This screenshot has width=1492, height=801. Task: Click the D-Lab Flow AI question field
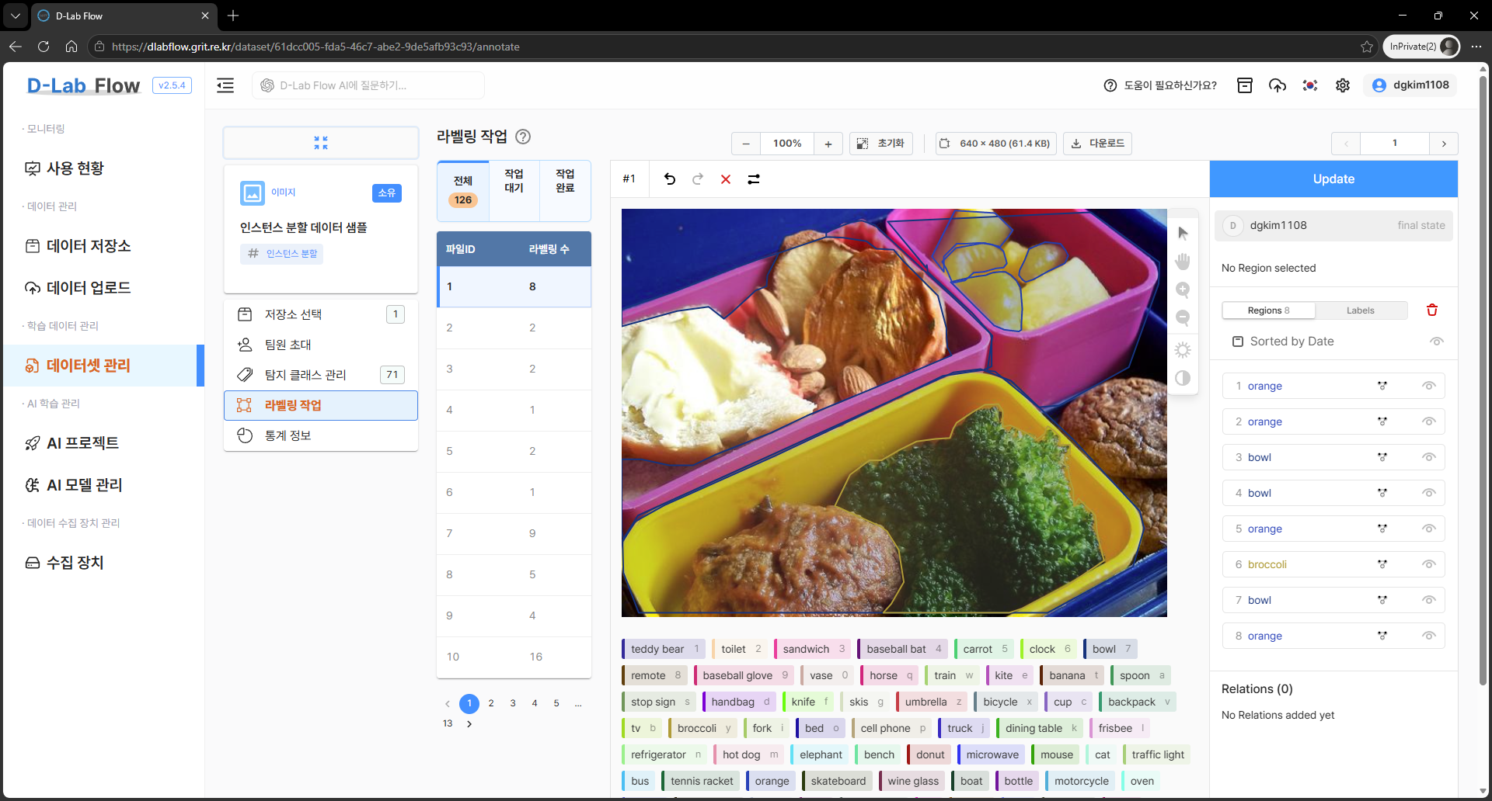click(x=368, y=85)
